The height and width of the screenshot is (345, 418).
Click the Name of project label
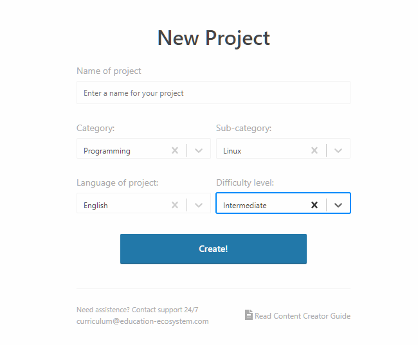(x=109, y=71)
